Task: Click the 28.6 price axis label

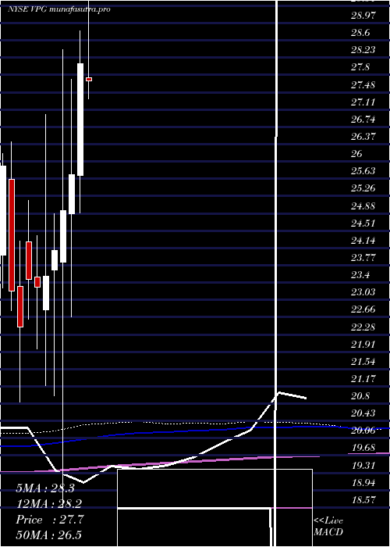Action: pyautogui.click(x=360, y=33)
